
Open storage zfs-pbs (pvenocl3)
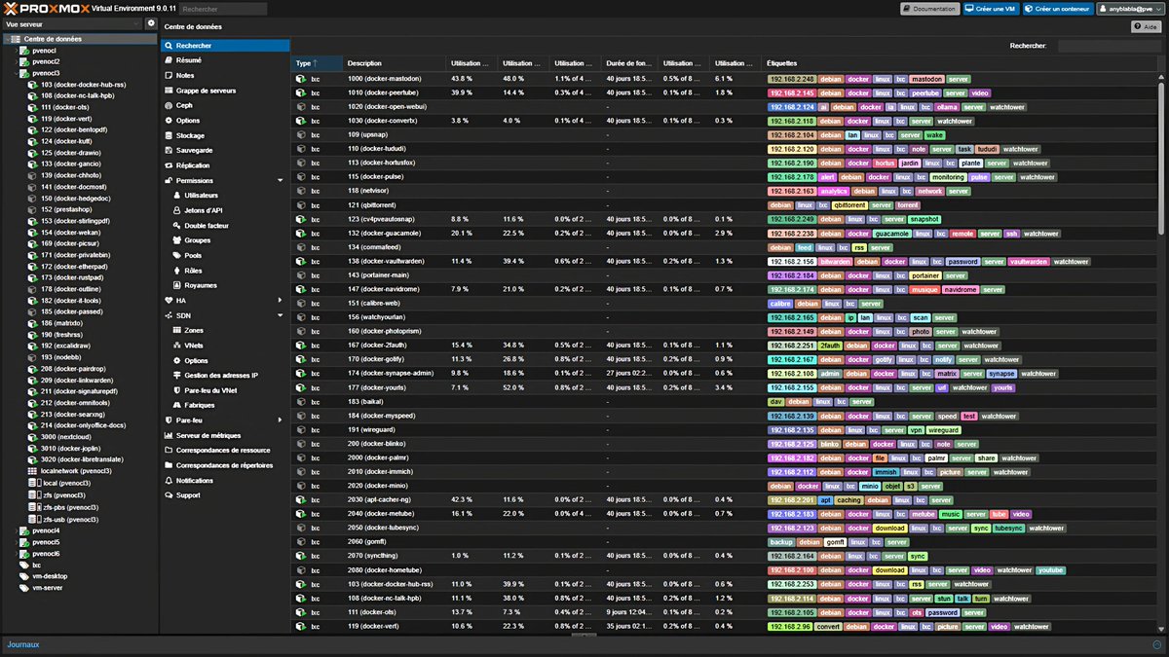(70, 507)
